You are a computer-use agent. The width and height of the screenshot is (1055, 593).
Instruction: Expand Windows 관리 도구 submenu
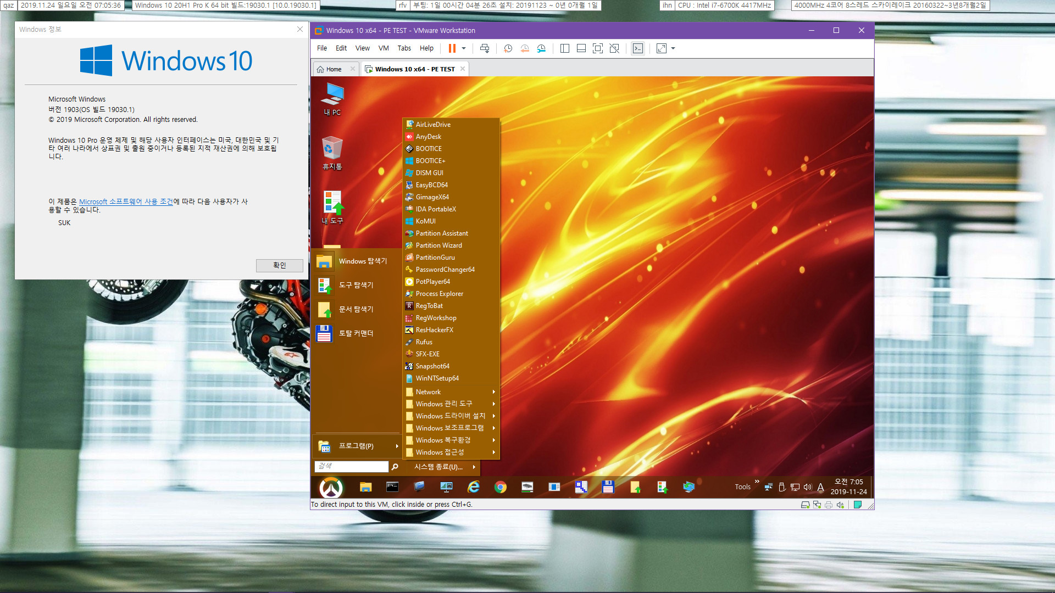[x=451, y=404]
